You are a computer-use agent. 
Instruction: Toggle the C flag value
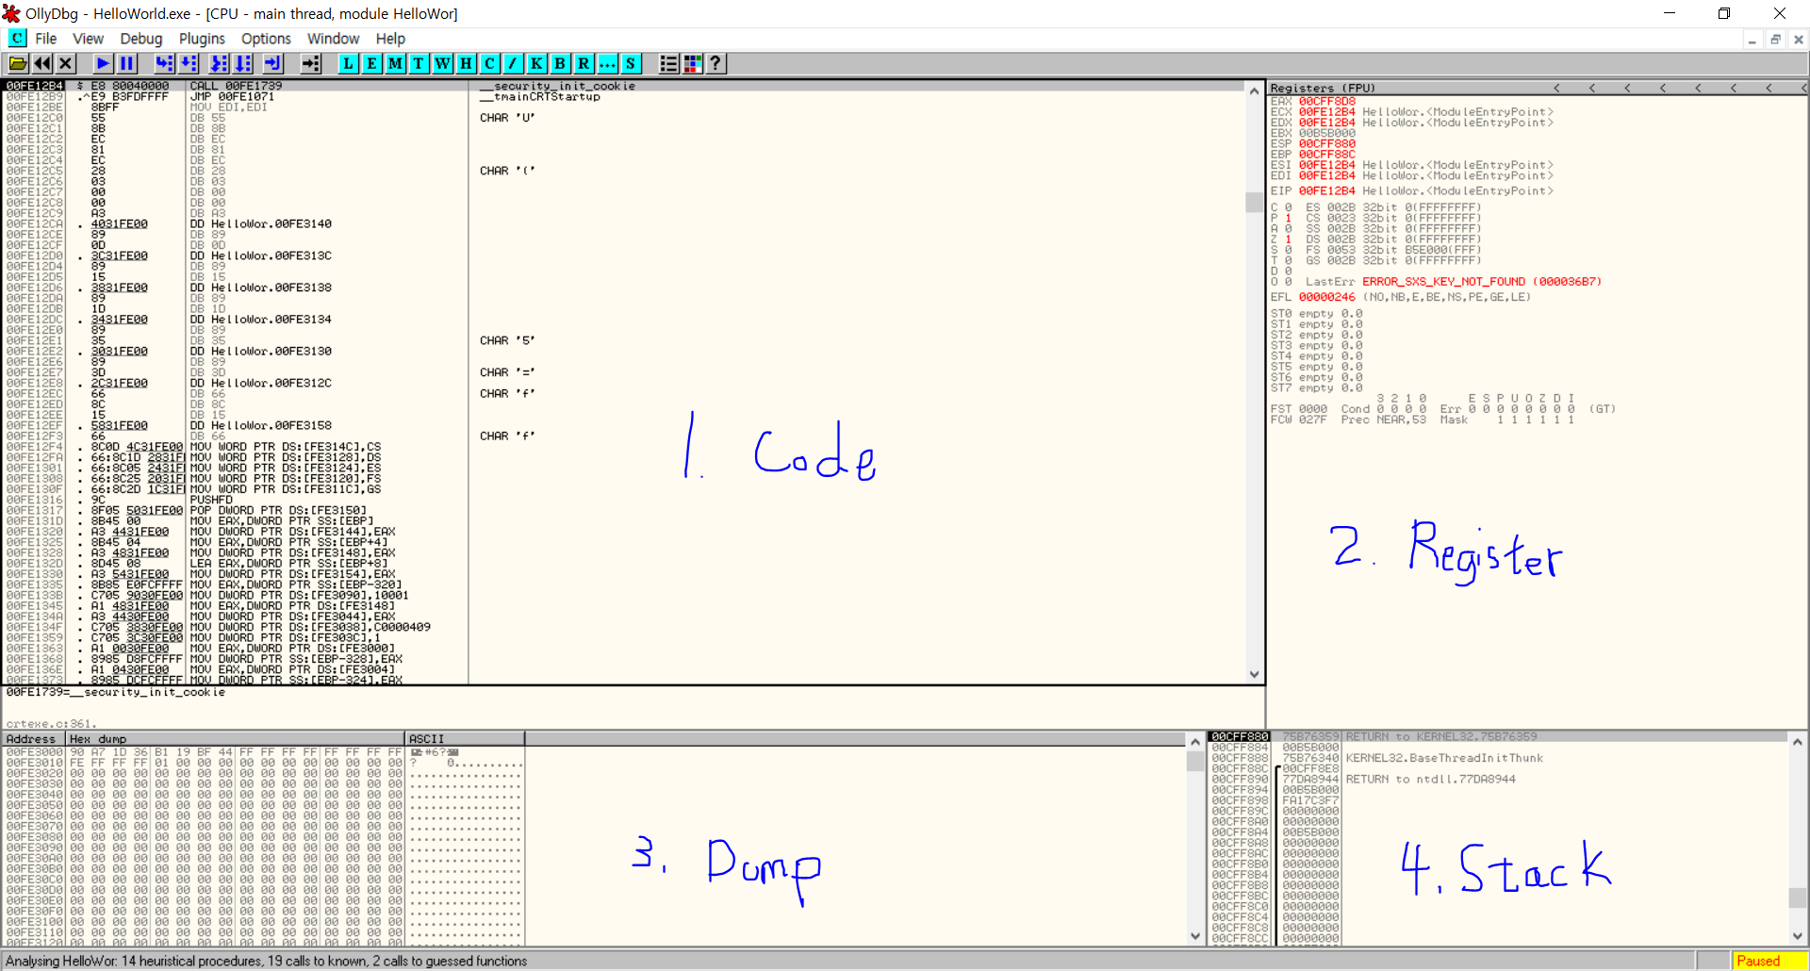coord(1289,207)
